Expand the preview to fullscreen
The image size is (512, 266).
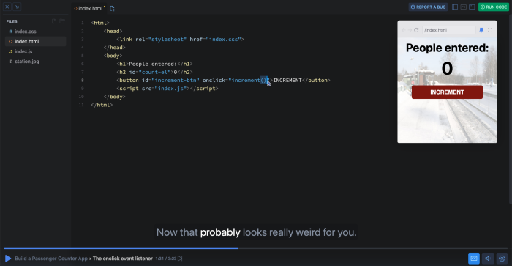(x=490, y=30)
